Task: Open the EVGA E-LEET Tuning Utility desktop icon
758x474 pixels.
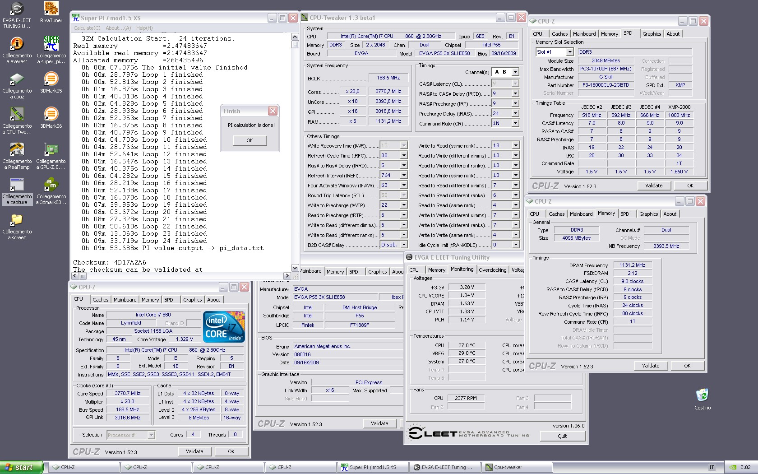Action: click(x=17, y=15)
